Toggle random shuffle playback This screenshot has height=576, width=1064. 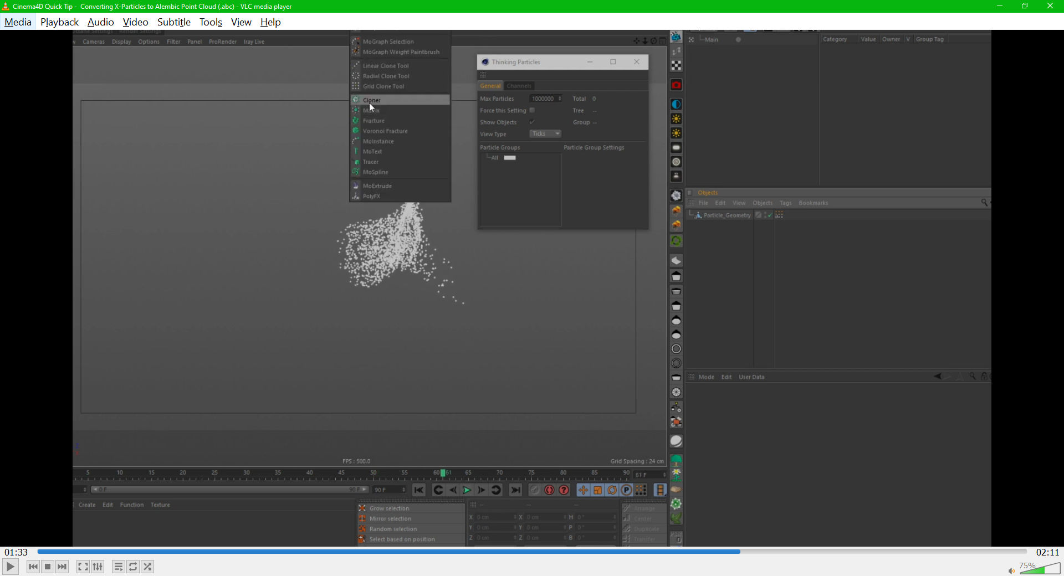[x=147, y=567]
